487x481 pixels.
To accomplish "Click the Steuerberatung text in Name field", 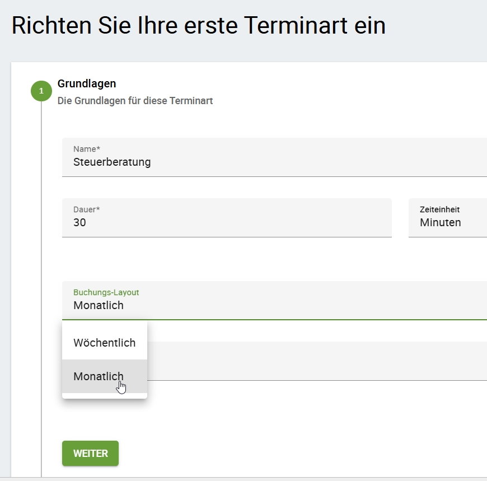I will pos(112,162).
